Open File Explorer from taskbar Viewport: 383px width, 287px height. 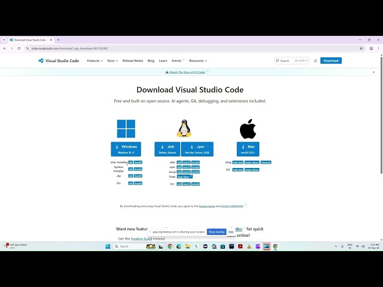tap(187, 246)
